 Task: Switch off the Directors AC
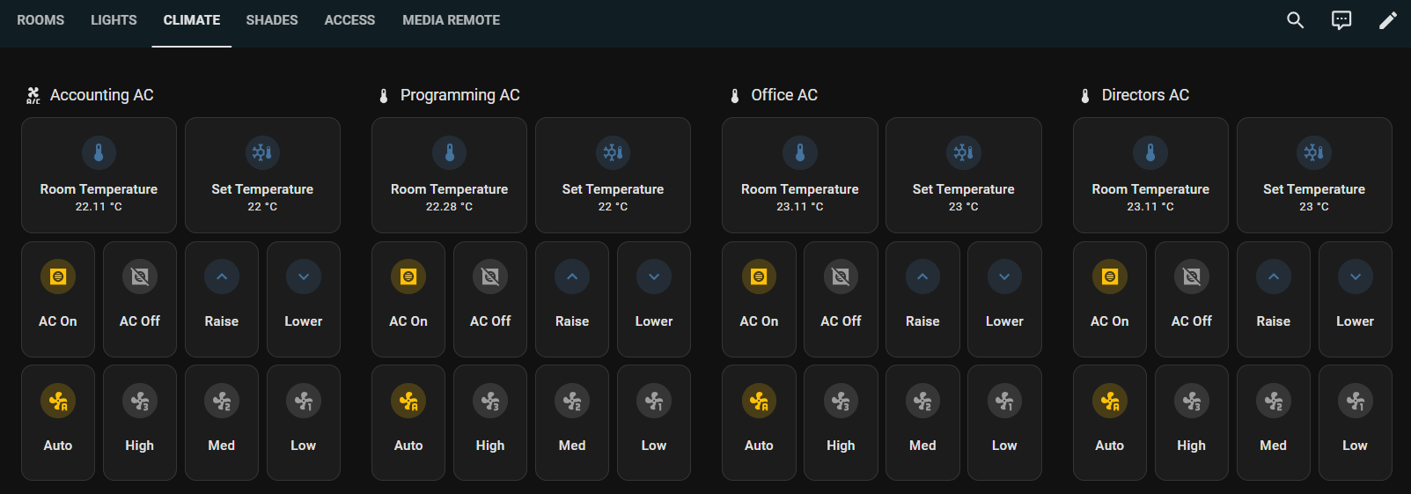click(x=1191, y=299)
